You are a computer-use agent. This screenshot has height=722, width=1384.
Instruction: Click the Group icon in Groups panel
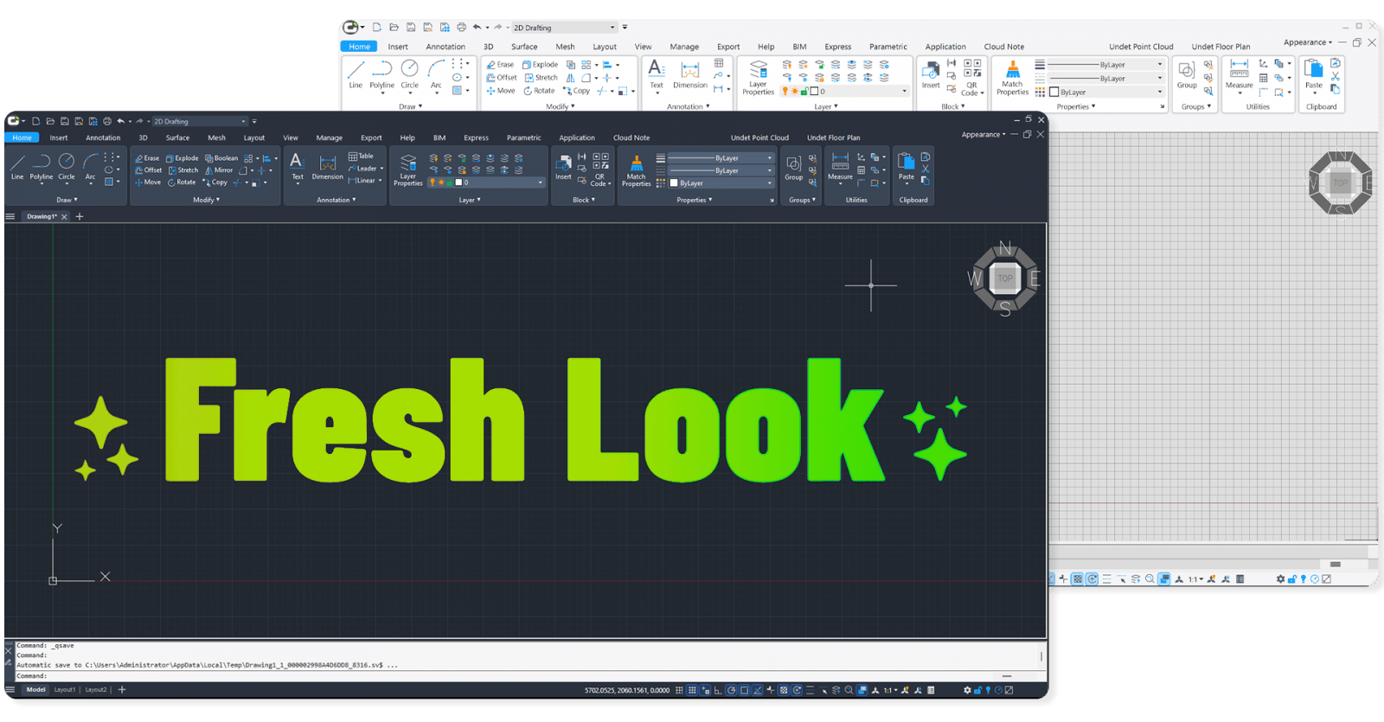point(793,166)
